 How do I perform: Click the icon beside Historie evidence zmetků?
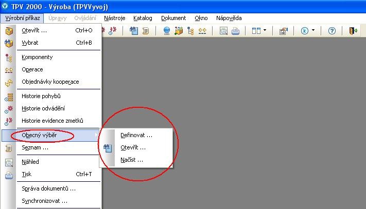point(9,121)
